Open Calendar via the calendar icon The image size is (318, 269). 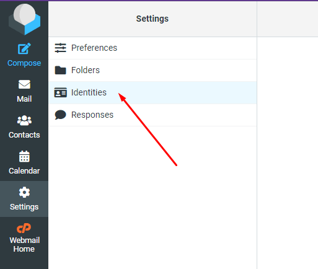24,156
